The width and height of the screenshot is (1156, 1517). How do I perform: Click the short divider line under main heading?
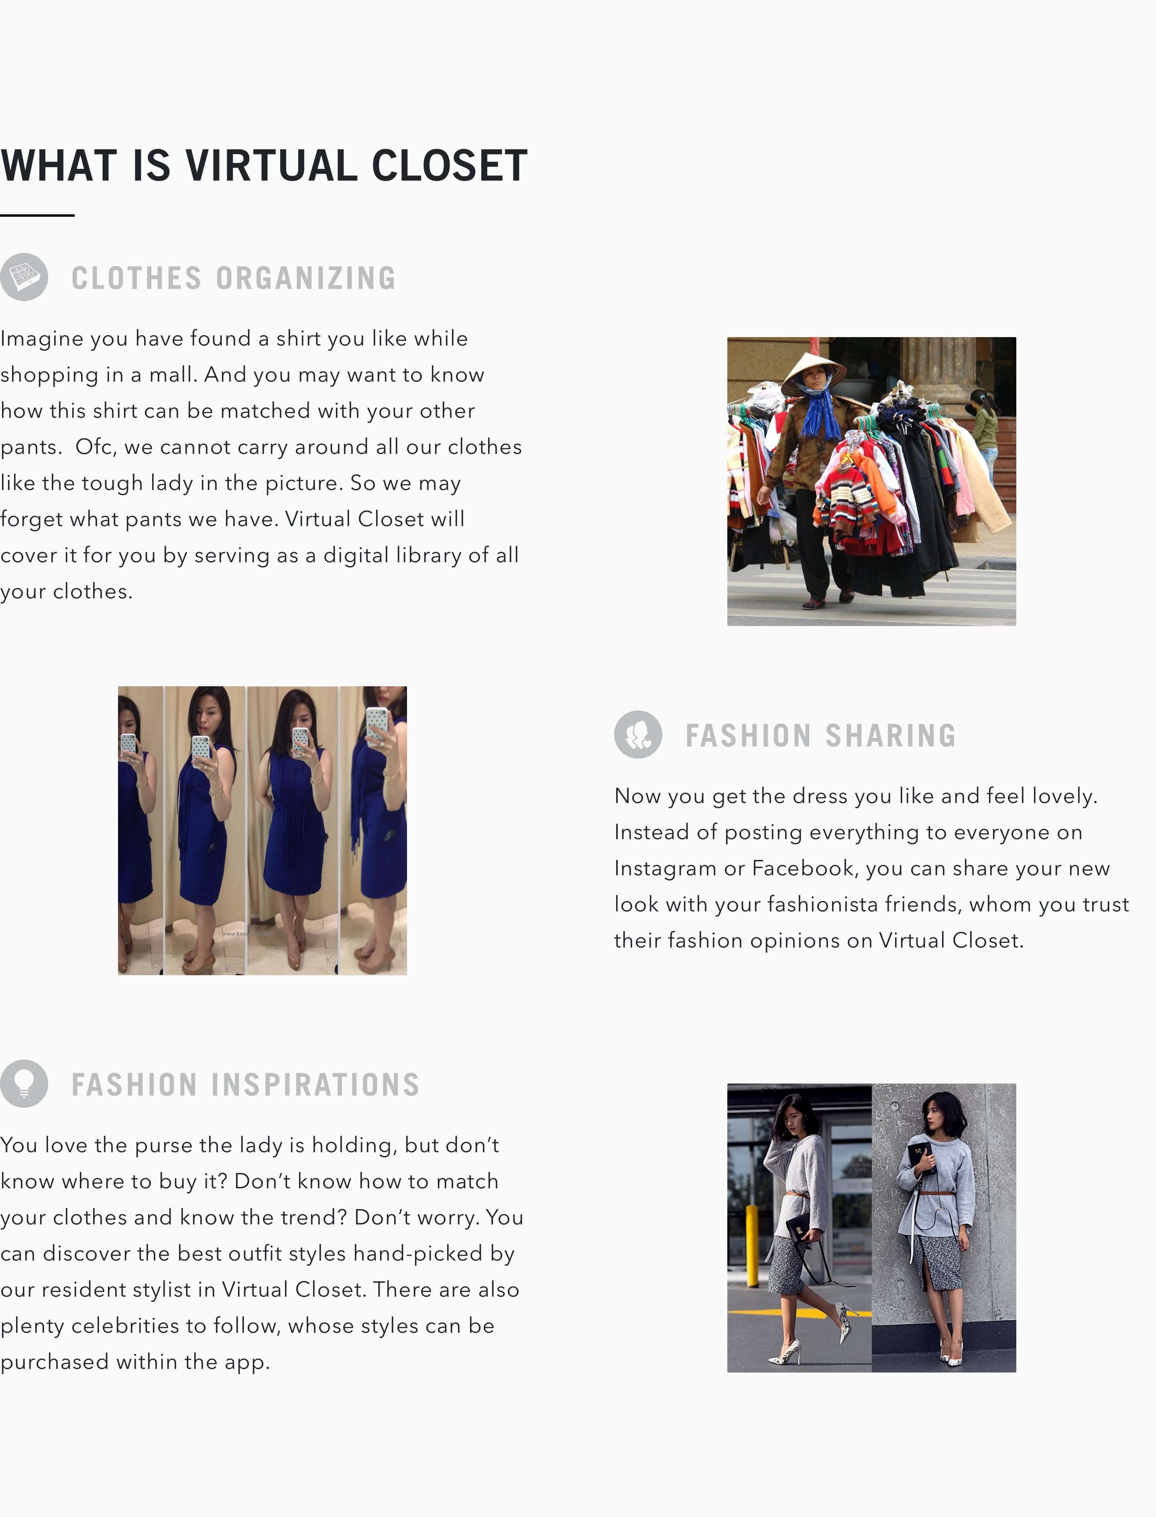[37, 216]
